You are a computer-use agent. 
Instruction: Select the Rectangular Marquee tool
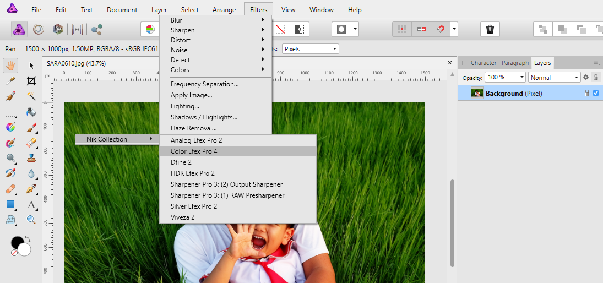(10, 112)
